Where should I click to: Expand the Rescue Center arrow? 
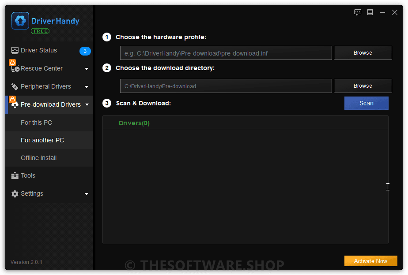tap(87, 69)
